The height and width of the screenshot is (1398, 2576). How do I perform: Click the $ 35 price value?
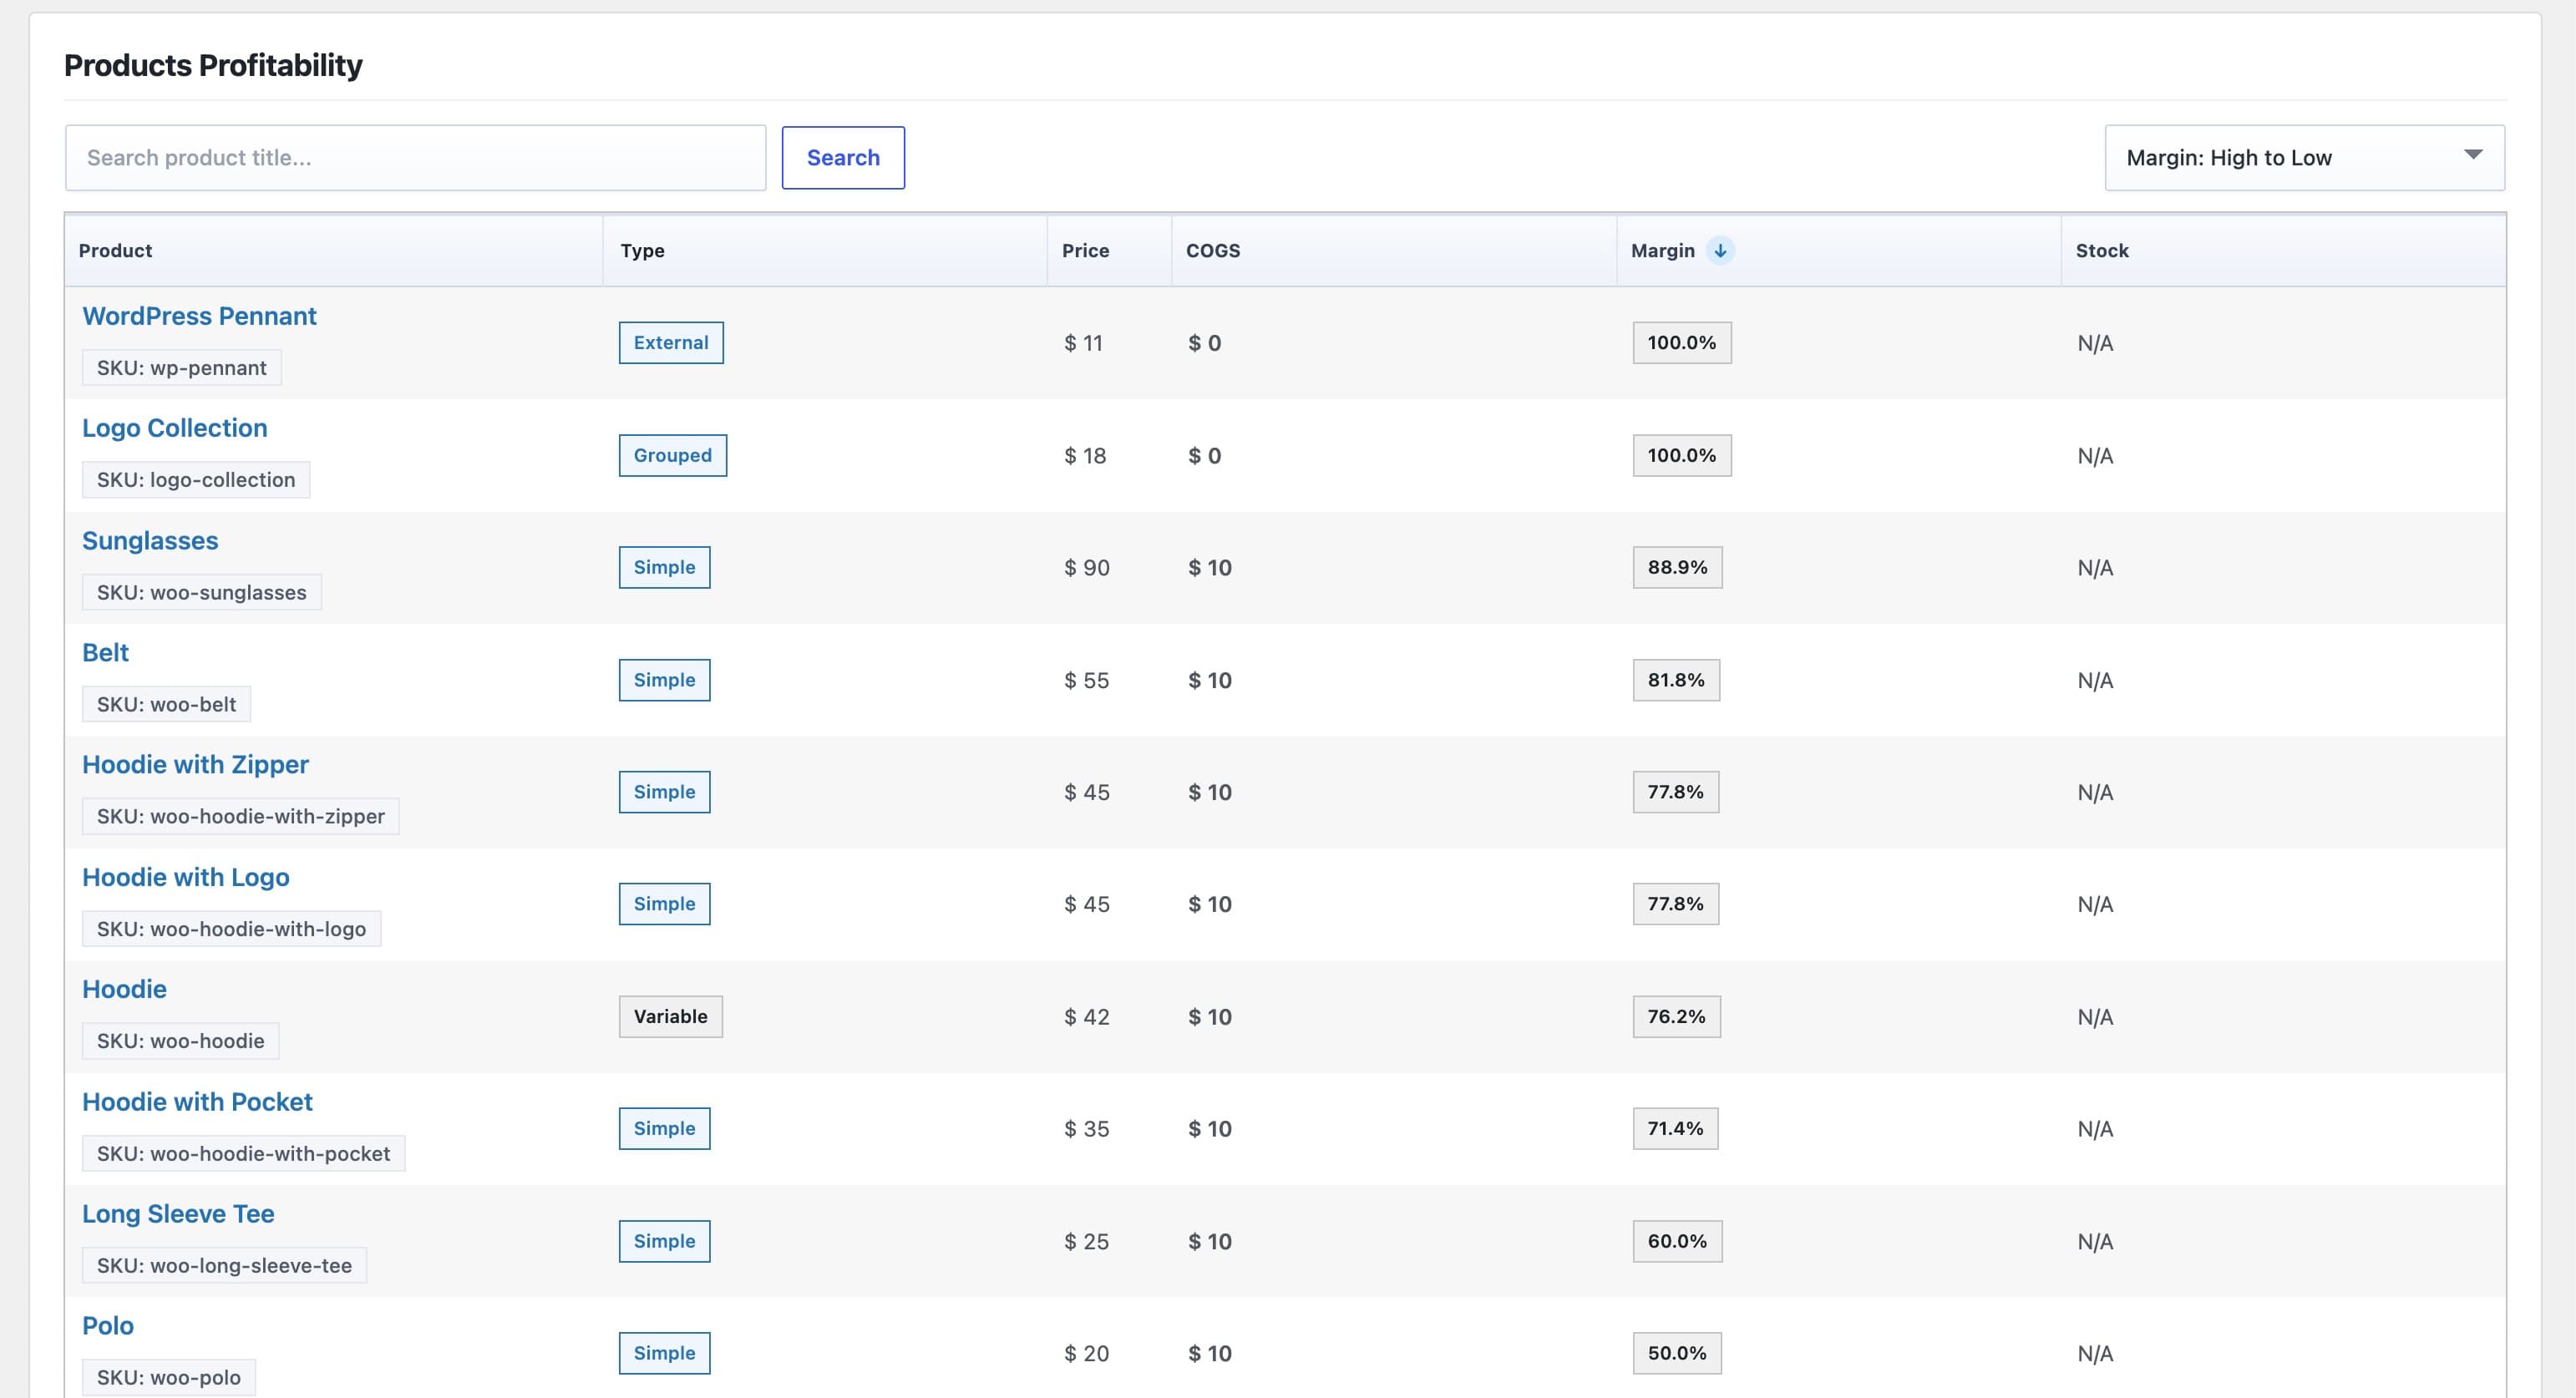coord(1087,1129)
